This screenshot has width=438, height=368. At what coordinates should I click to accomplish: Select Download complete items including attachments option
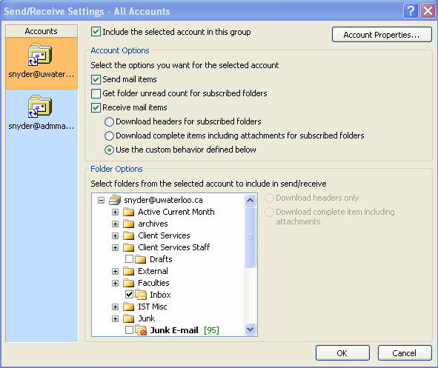pyautogui.click(x=109, y=136)
